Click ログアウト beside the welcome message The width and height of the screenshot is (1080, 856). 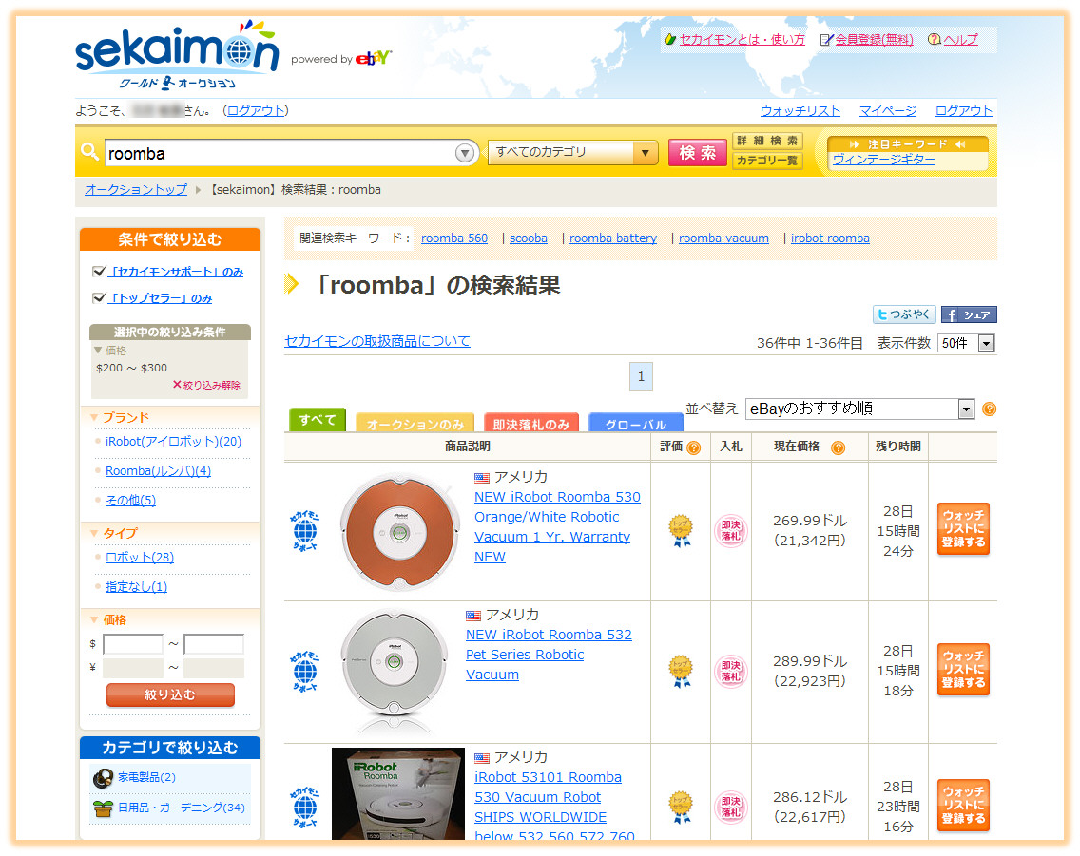(256, 111)
